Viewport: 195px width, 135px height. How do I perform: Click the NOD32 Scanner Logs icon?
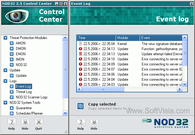click(x=12, y=97)
